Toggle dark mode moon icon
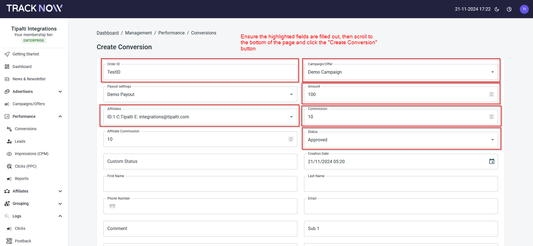 (497, 9)
